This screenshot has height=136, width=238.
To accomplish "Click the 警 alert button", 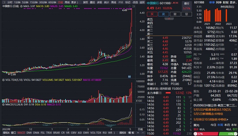I will (187, 14).
